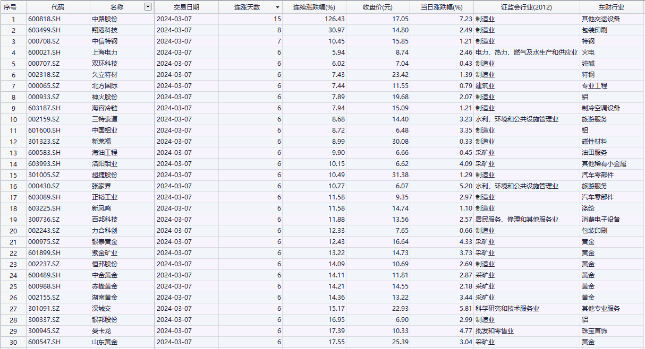
Task: Open the 名称 column filter dropdown
Action: click(x=148, y=7)
